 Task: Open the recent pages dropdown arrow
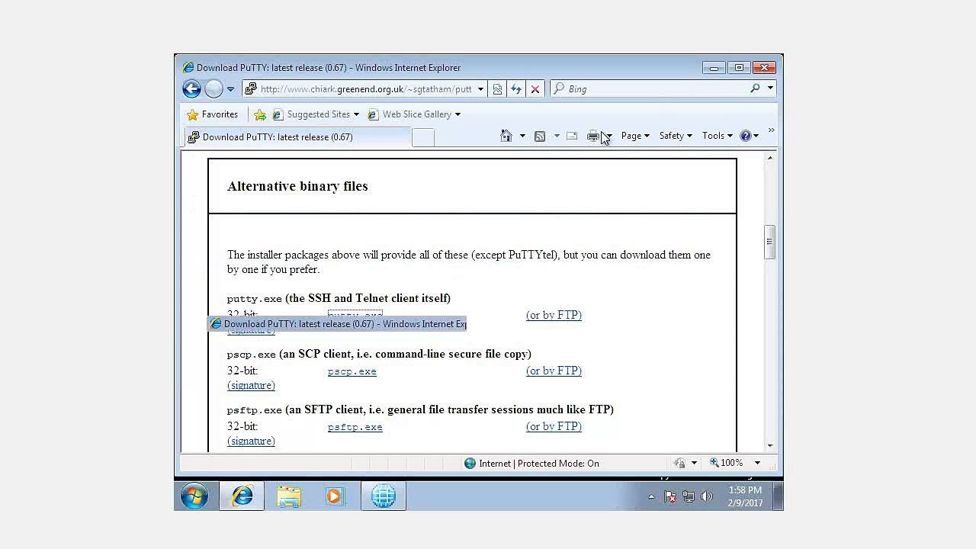point(230,89)
